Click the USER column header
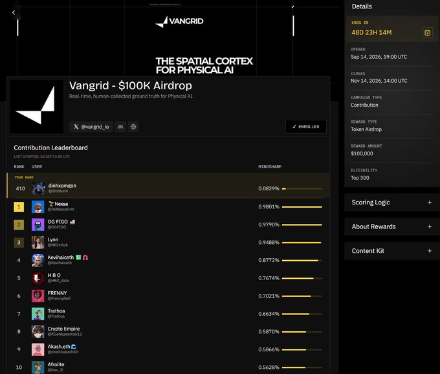440x374 pixels. pos(37,167)
